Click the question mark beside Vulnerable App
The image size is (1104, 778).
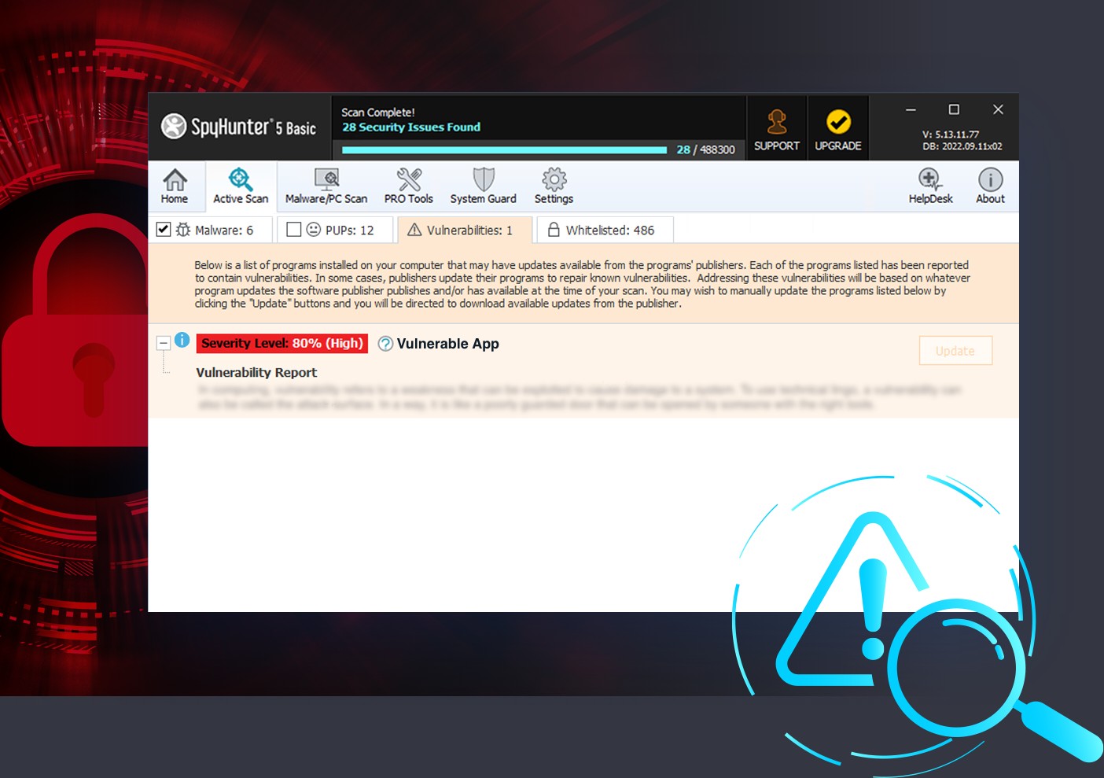point(384,344)
